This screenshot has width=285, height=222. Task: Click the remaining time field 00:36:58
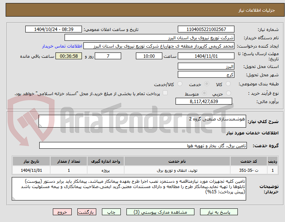[x=69, y=56]
